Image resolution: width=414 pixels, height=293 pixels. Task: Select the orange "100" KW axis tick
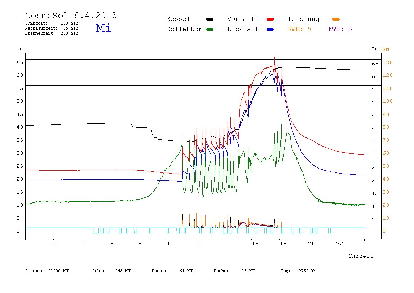(388, 101)
